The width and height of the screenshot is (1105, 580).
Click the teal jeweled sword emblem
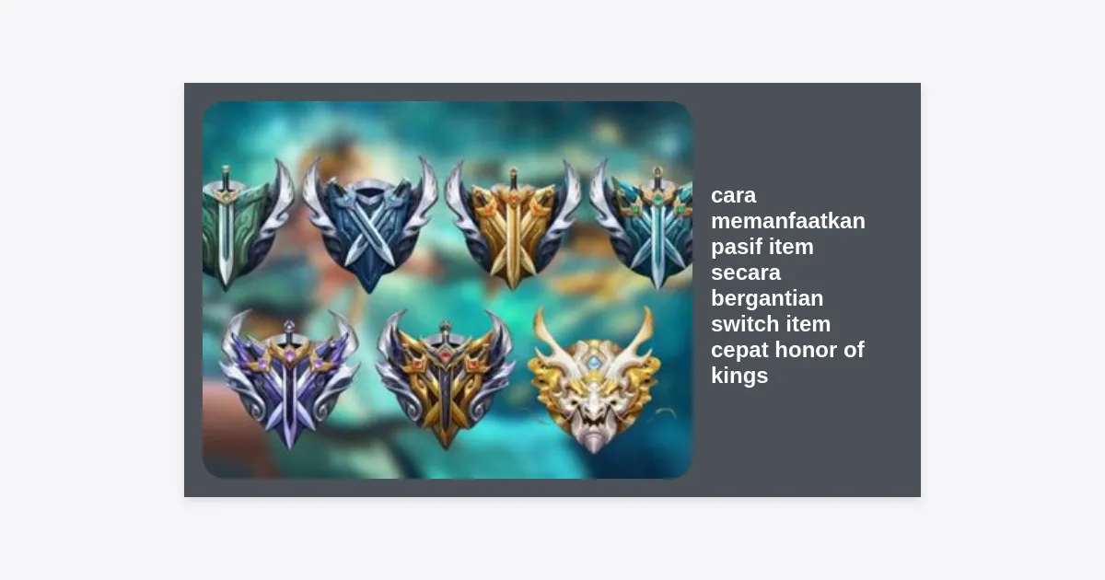tap(644, 226)
